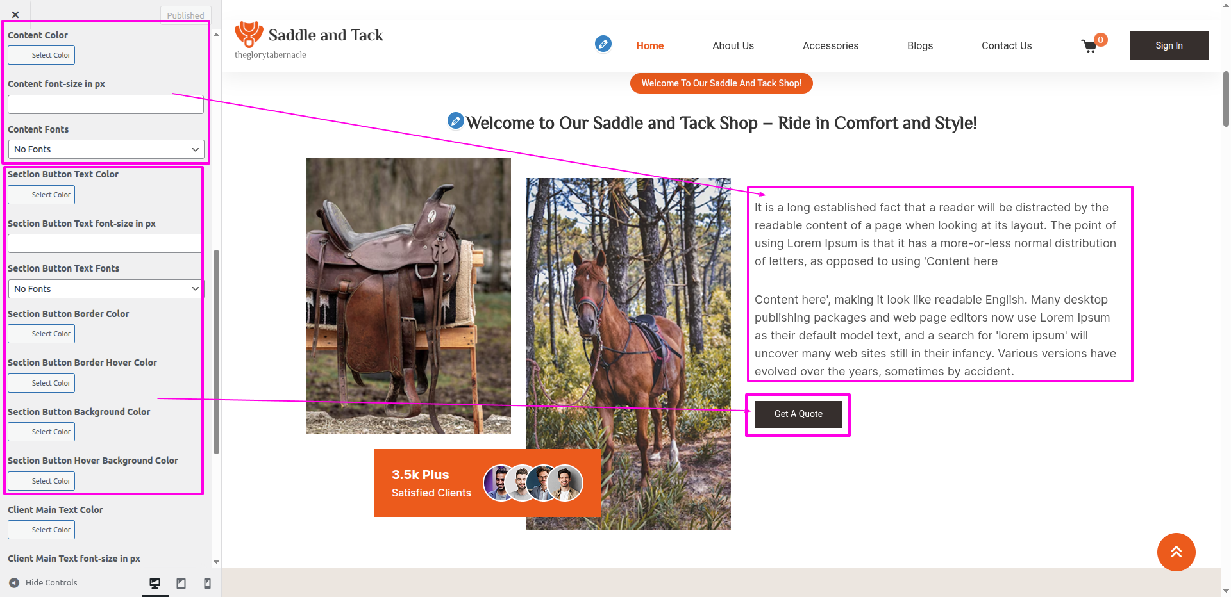Switch to tablet preview mode
Image resolution: width=1231 pixels, height=597 pixels.
[x=181, y=583]
